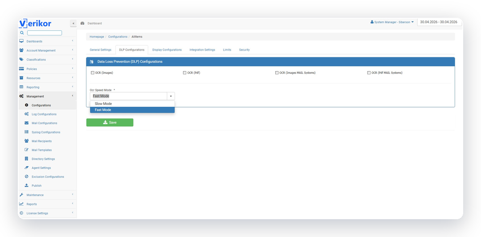The height and width of the screenshot is (237, 481).
Task: Click the Syslog Configurations list icon
Action: [26, 132]
